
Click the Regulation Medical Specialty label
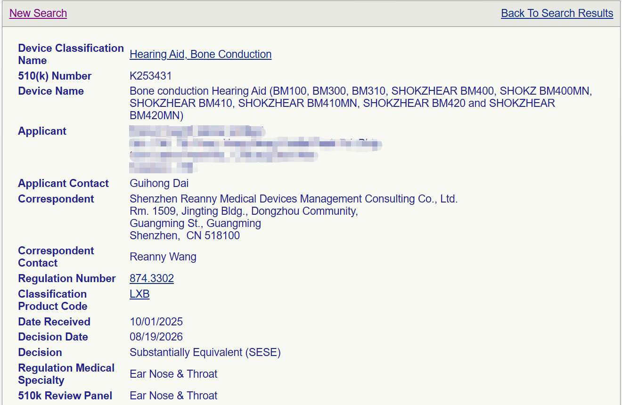click(66, 374)
